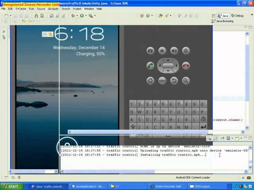
Task: Click the emulator volume down button
Action: (x=162, y=51)
